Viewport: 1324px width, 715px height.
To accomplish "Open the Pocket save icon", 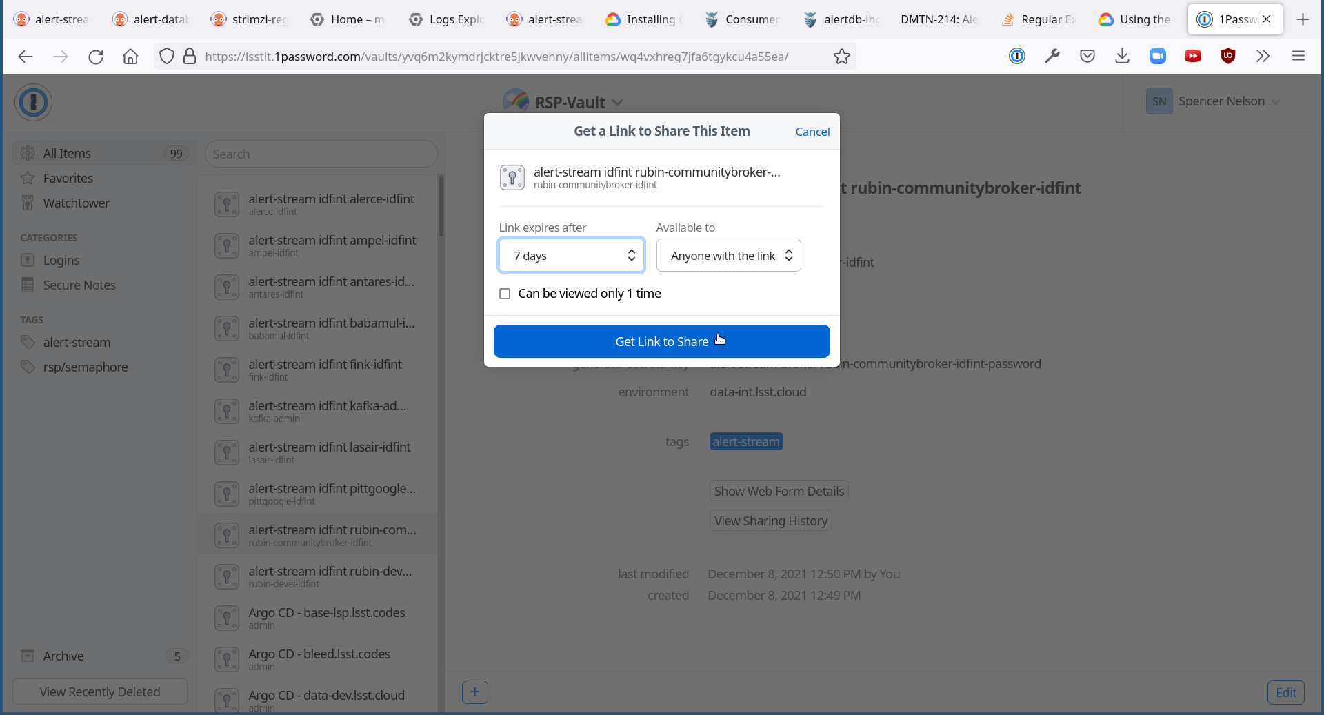I will pyautogui.click(x=1087, y=57).
